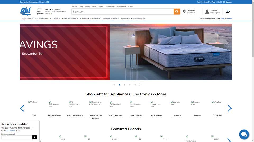This screenshot has width=254, height=142.
Task: Pause the banner carousel
Action: click(x=139, y=85)
